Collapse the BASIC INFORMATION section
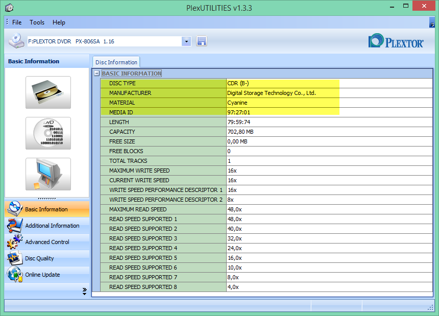 coord(97,74)
